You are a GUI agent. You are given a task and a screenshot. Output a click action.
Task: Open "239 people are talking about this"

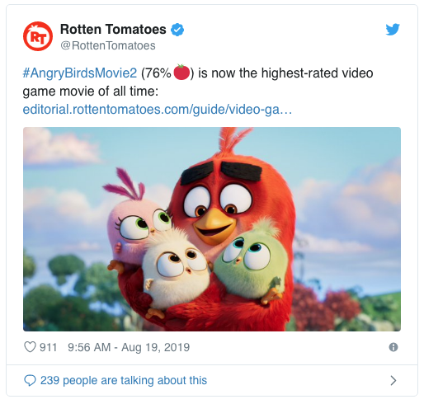click(124, 381)
